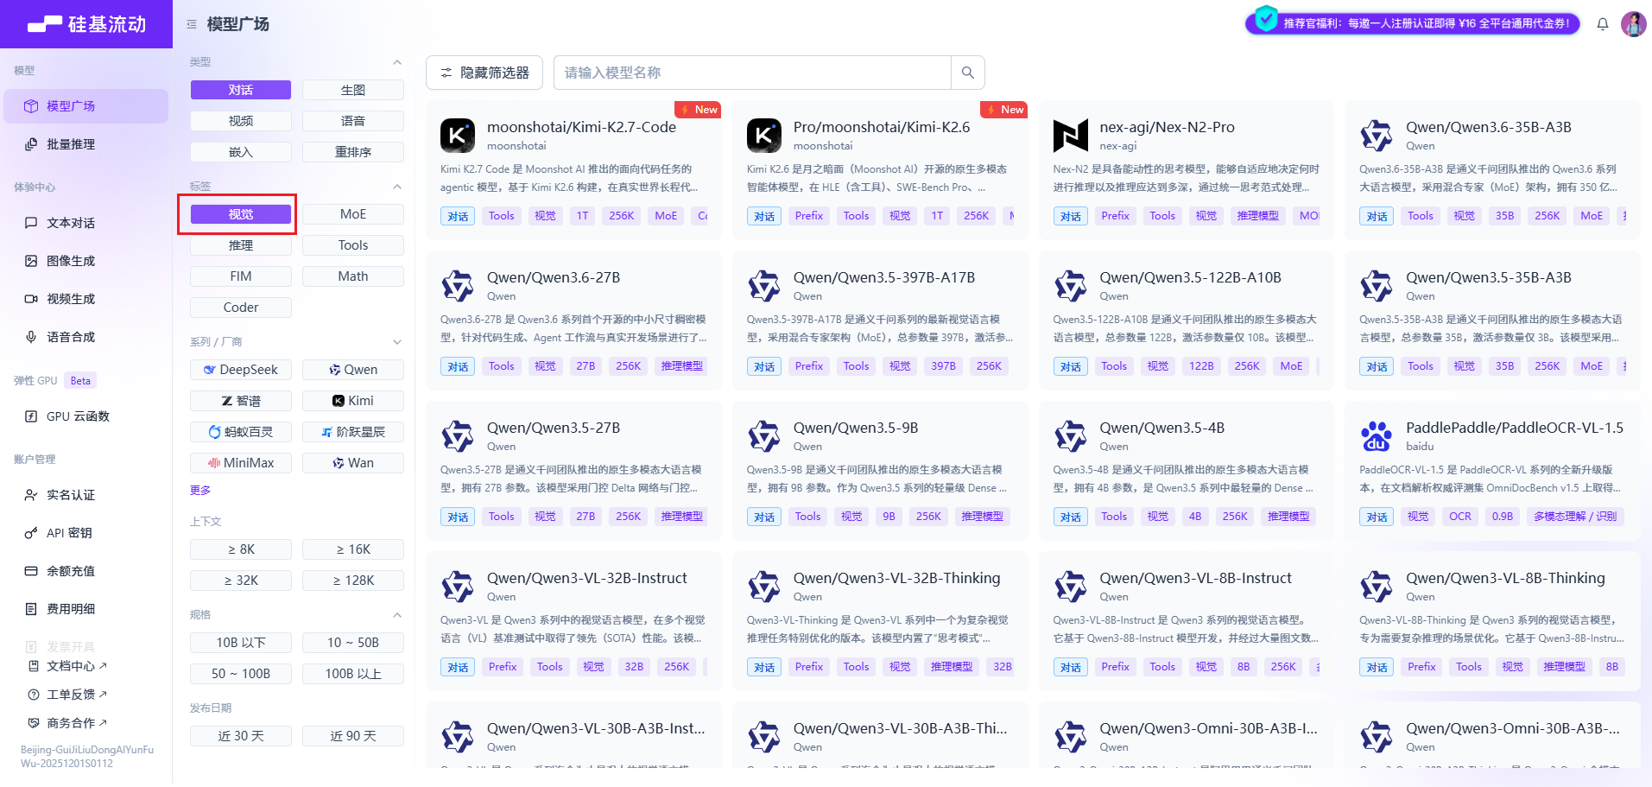Click the 隐藏筛选器 button
This screenshot has height=787, width=1652.
point(484,73)
